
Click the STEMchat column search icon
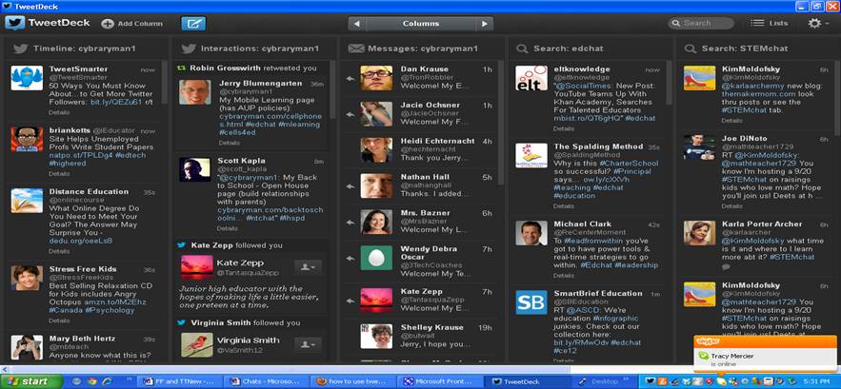coord(690,49)
